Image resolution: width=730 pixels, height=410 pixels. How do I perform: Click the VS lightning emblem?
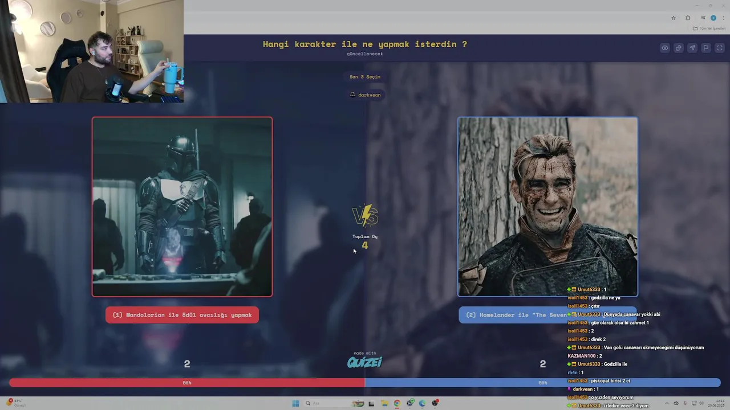[x=365, y=216]
